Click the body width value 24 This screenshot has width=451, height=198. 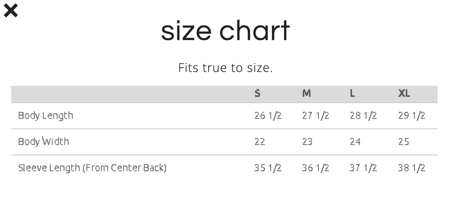[x=355, y=142]
